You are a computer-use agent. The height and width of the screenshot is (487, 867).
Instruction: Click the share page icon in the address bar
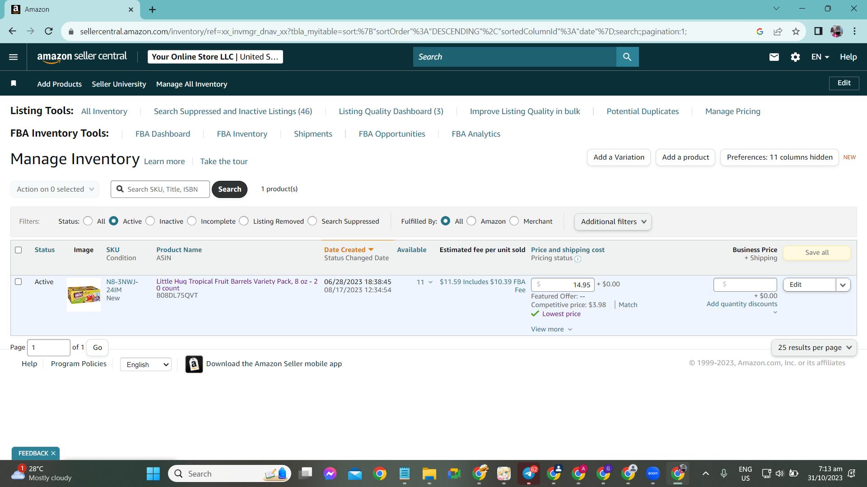778,32
